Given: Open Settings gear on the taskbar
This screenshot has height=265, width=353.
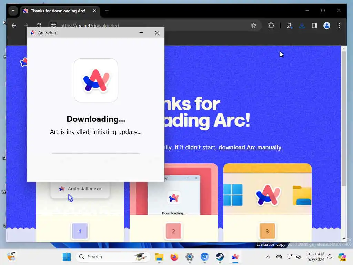Looking at the screenshot, I should [190, 257].
